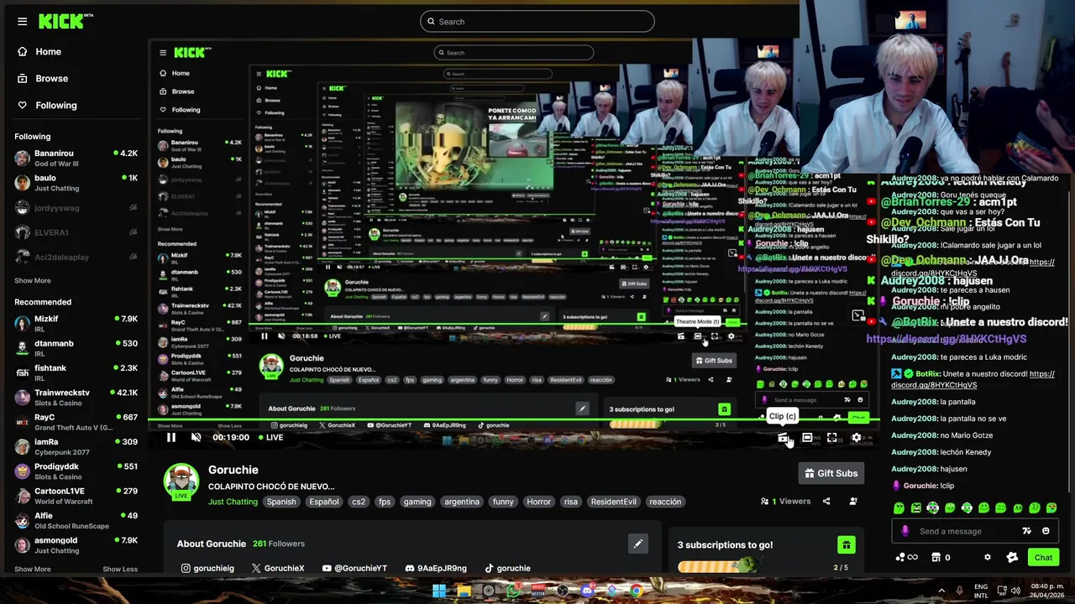Click the purple microphone icon in chat input
The height and width of the screenshot is (604, 1075).
coord(905,531)
